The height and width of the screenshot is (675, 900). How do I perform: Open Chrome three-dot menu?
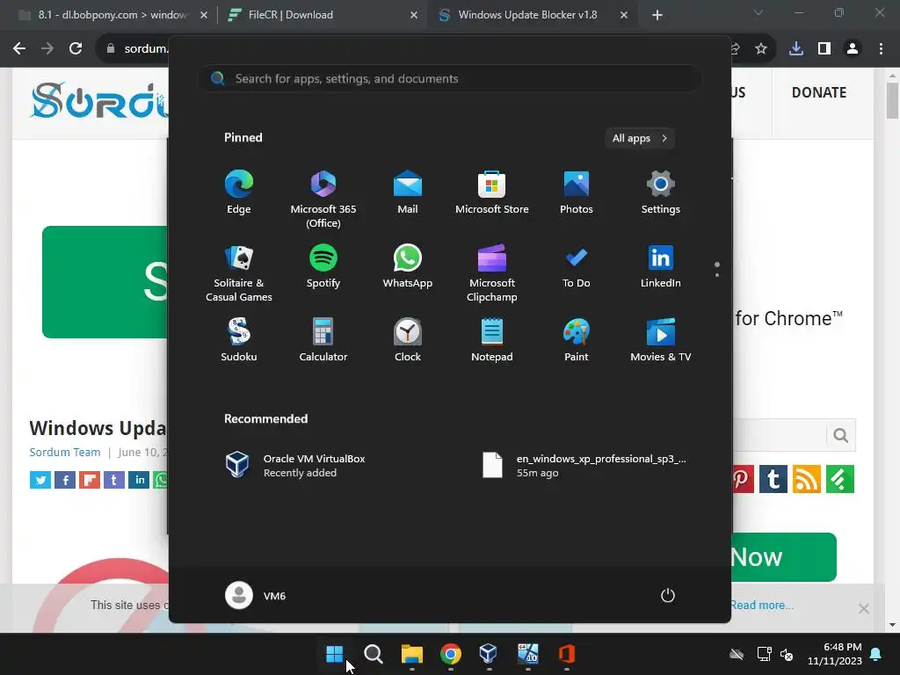coord(881,49)
